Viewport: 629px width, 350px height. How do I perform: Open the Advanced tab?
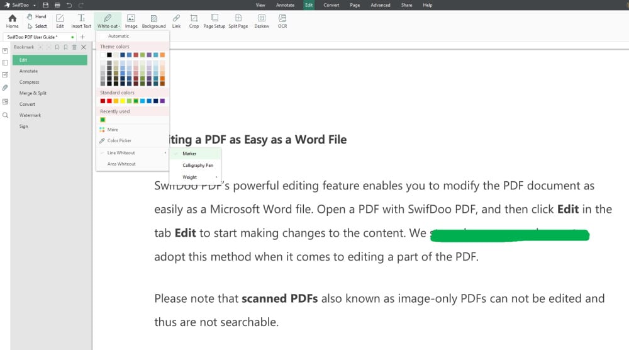(x=381, y=5)
